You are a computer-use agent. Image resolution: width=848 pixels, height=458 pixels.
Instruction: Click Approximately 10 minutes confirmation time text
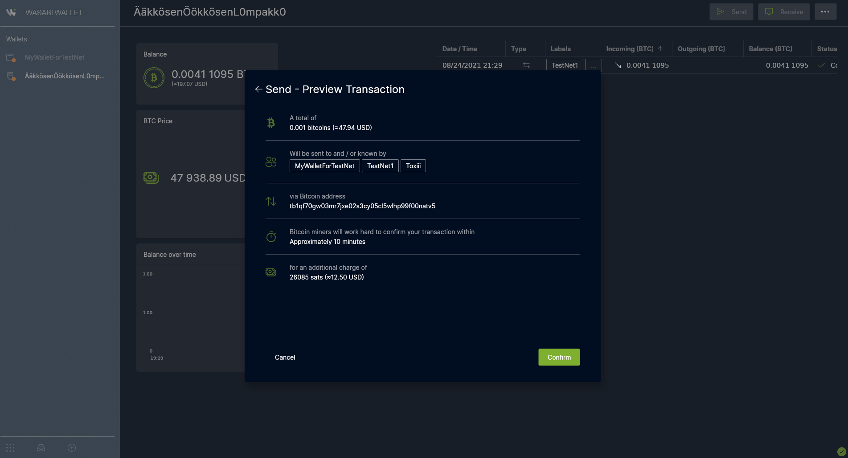(328, 242)
